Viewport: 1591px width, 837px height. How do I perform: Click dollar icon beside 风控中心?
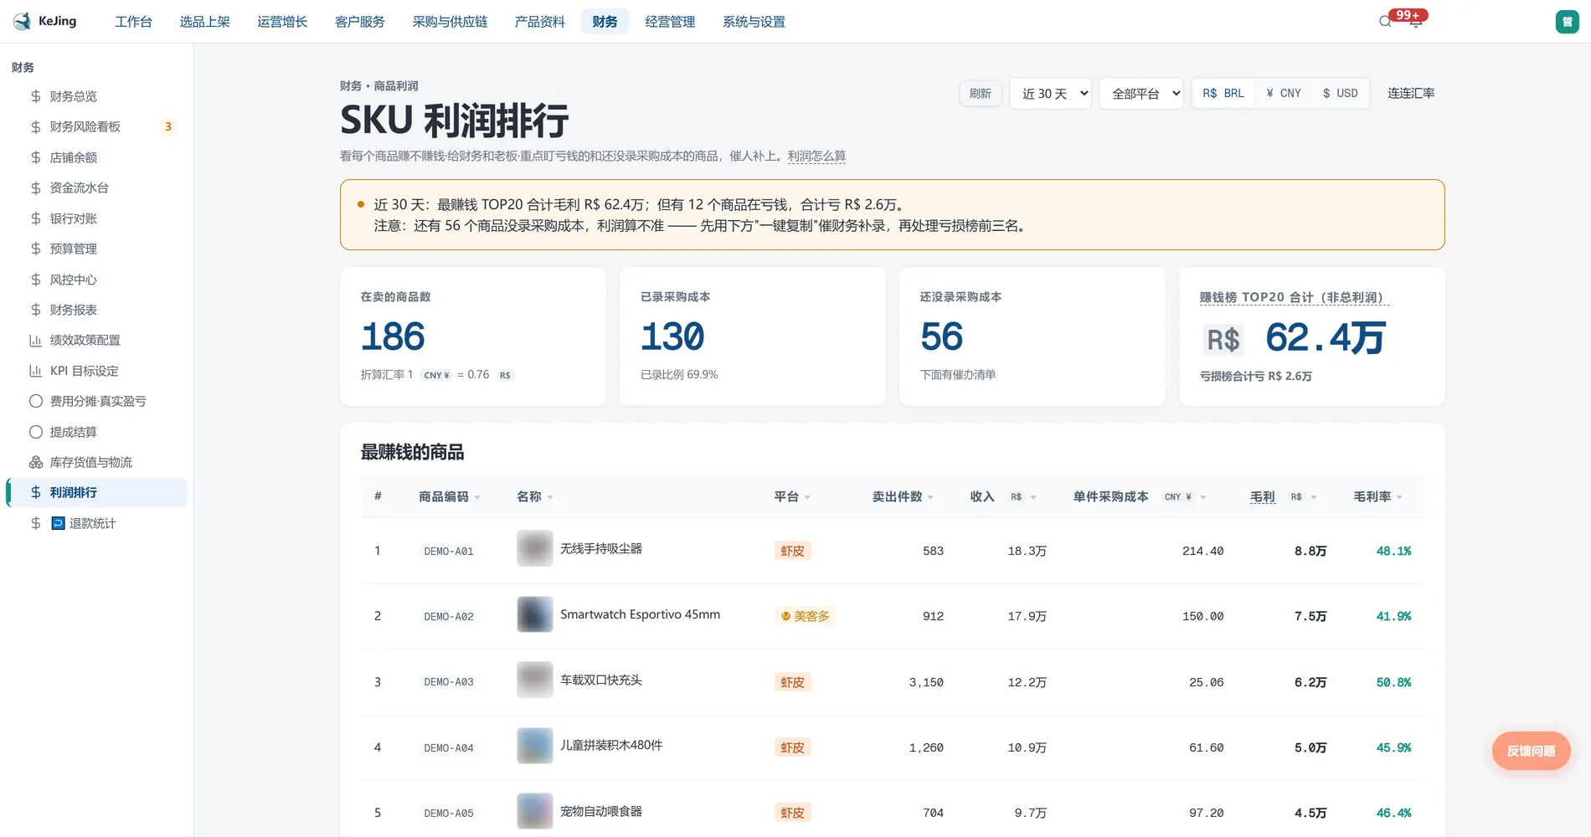36,280
